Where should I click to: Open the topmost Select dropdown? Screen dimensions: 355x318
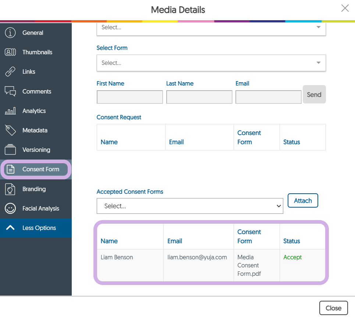tap(211, 28)
